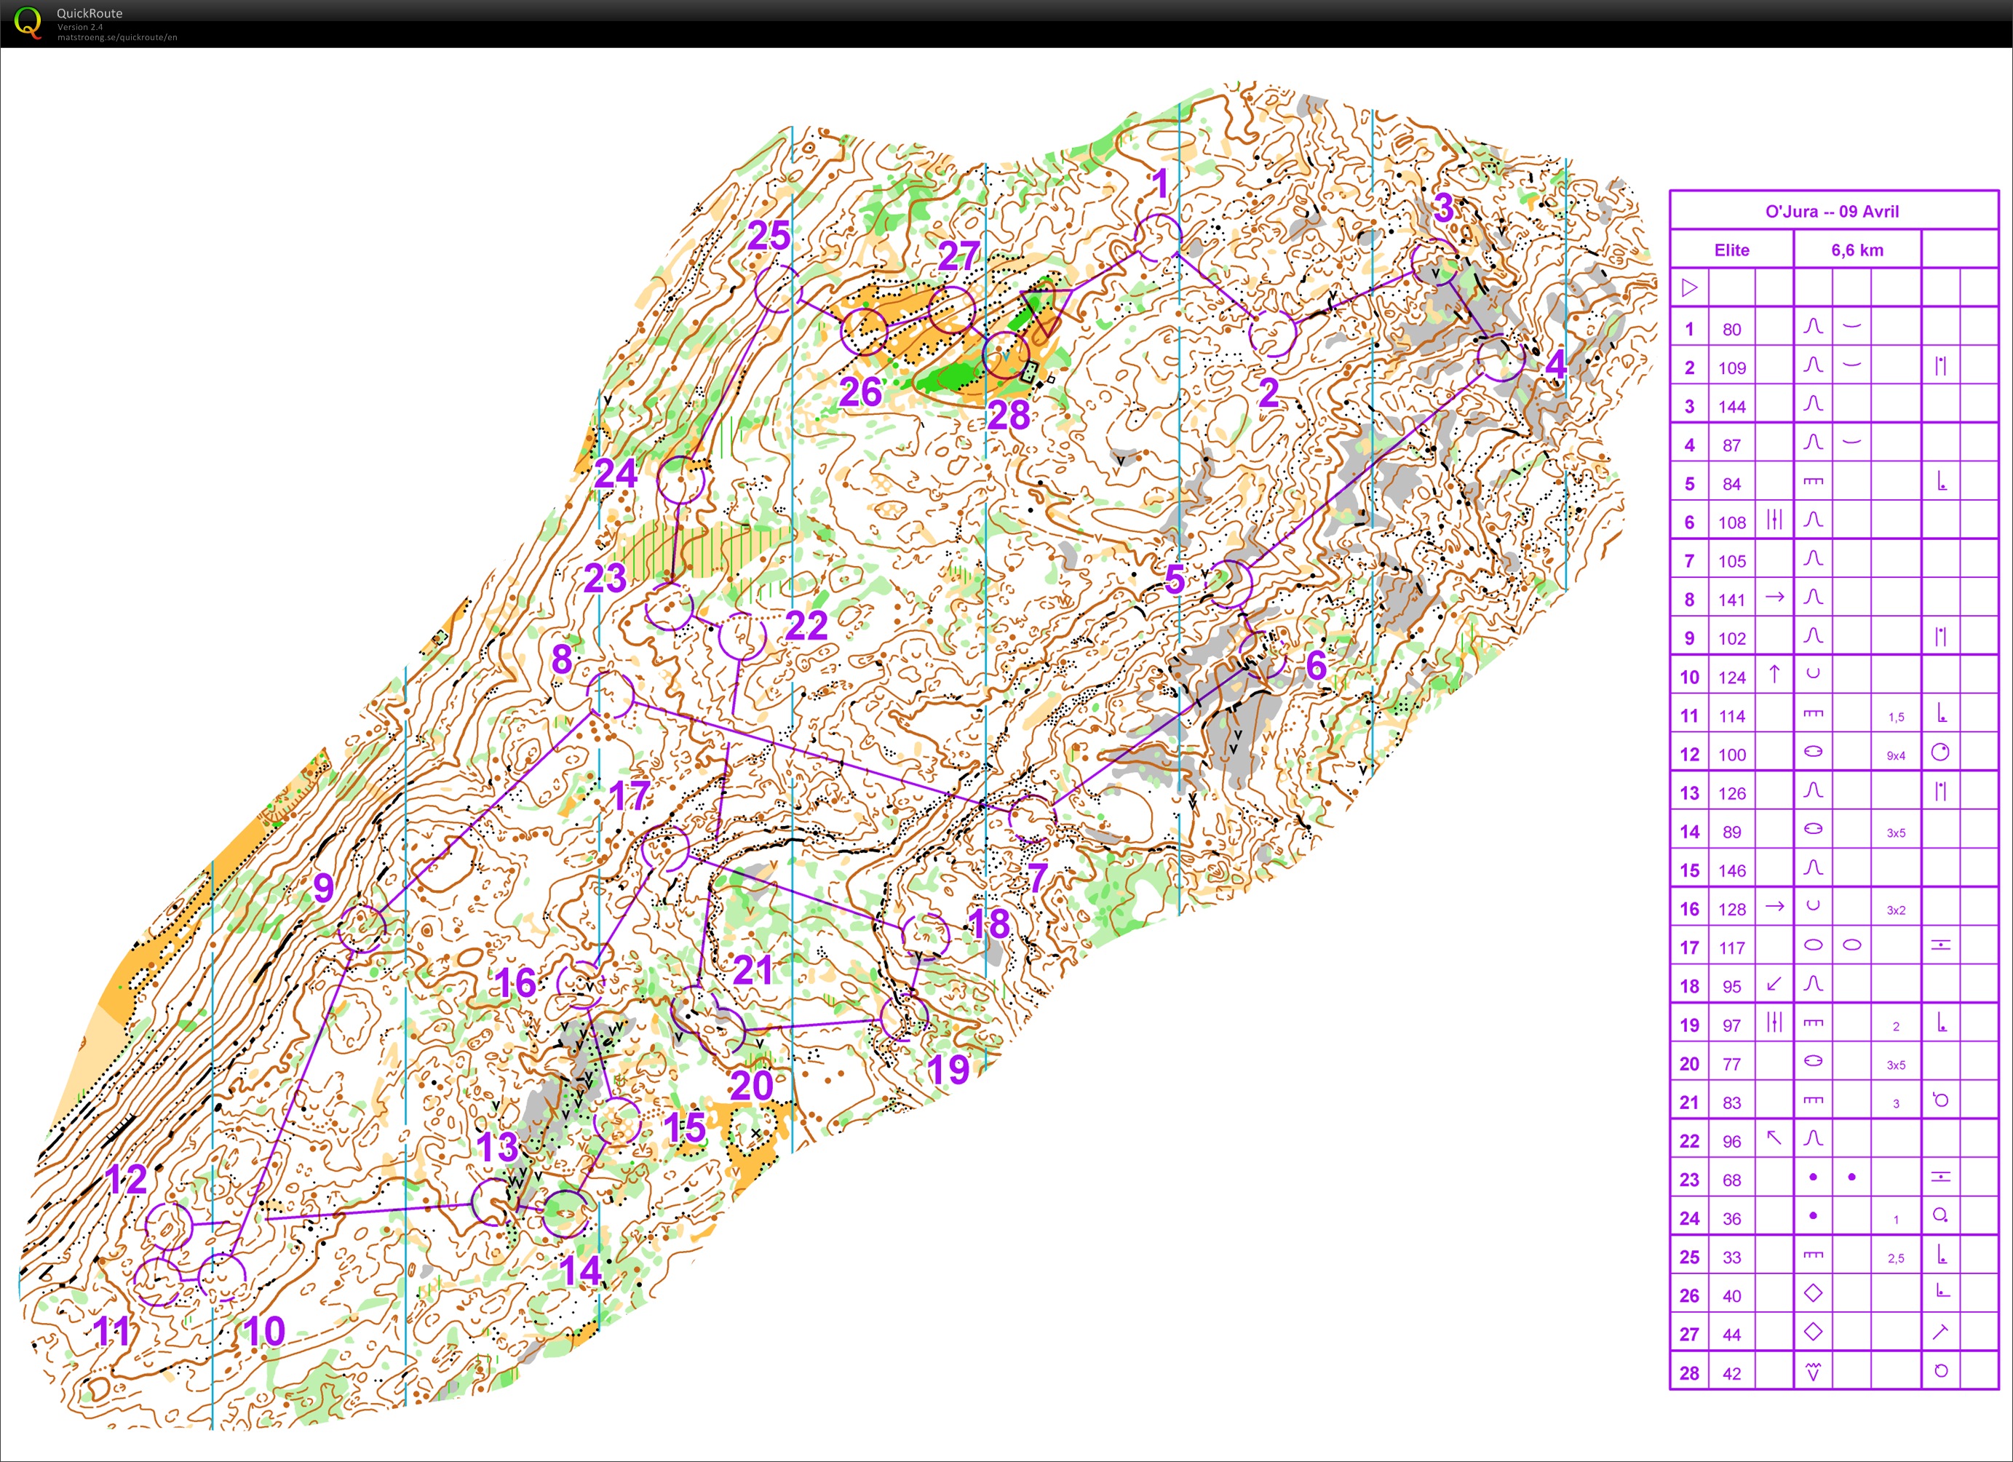Click control code 124 in row 10
Image resolution: width=2013 pixels, height=1462 pixels.
click(x=1731, y=678)
